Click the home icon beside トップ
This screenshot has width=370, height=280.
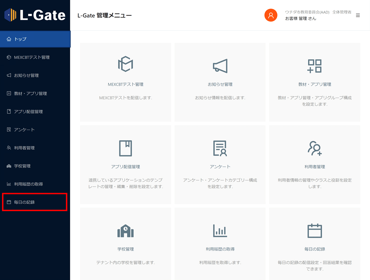coord(9,39)
